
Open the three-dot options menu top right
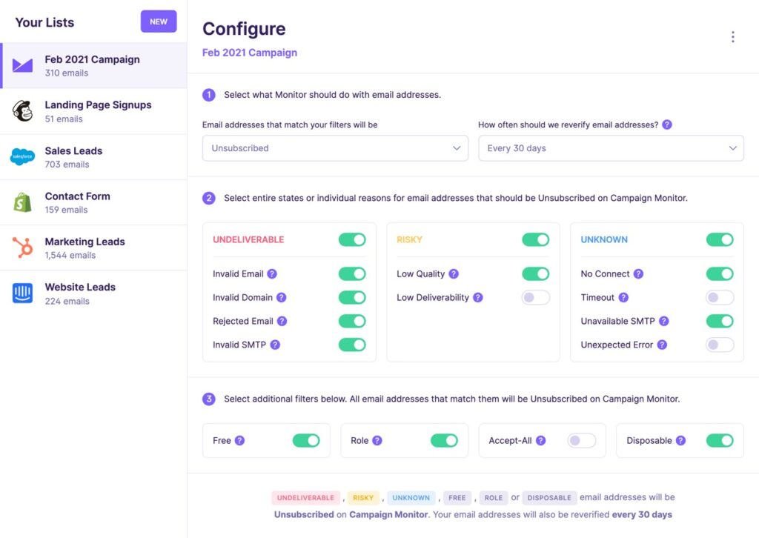(732, 36)
